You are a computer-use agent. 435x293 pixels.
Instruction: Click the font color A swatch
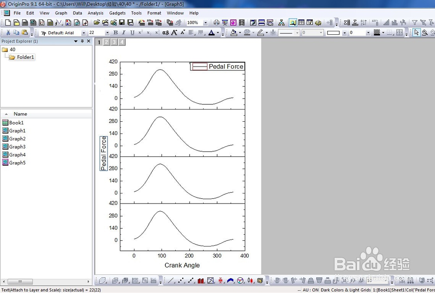tap(212, 33)
